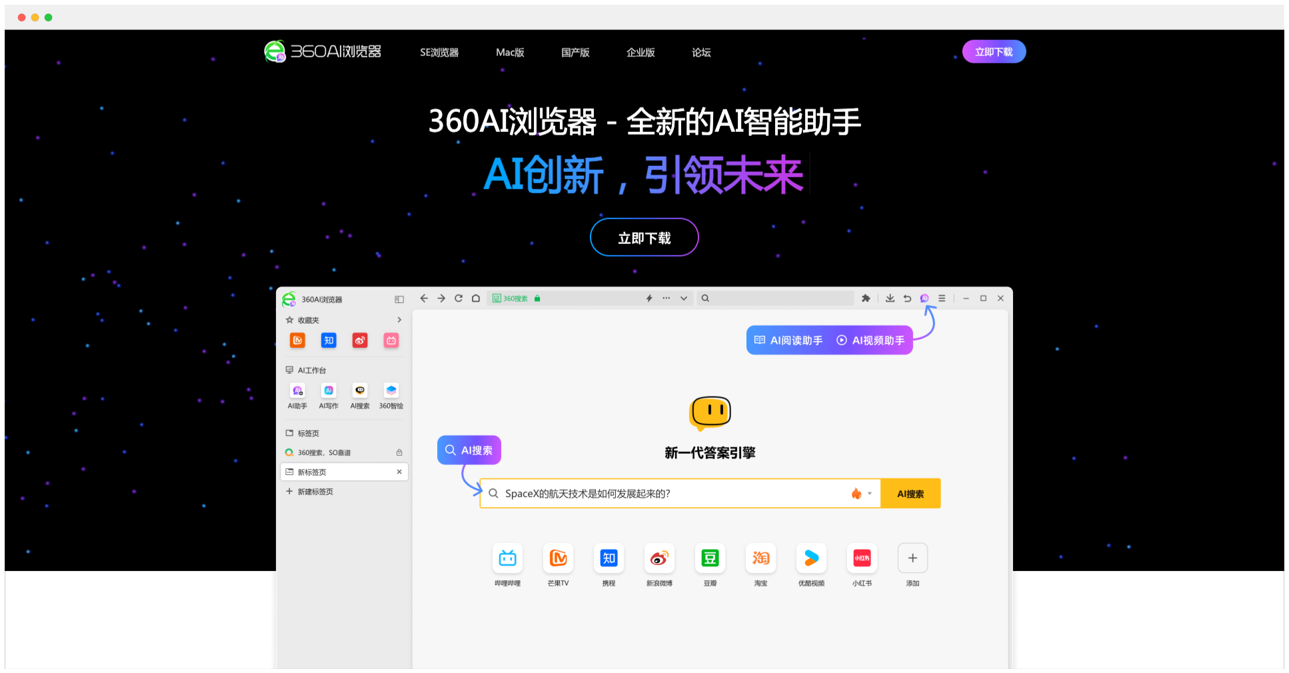Click the 添加 plus tile

pyautogui.click(x=913, y=558)
